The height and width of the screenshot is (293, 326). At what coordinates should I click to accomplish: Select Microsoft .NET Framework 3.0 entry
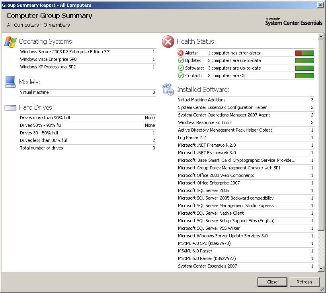[x=246, y=153]
